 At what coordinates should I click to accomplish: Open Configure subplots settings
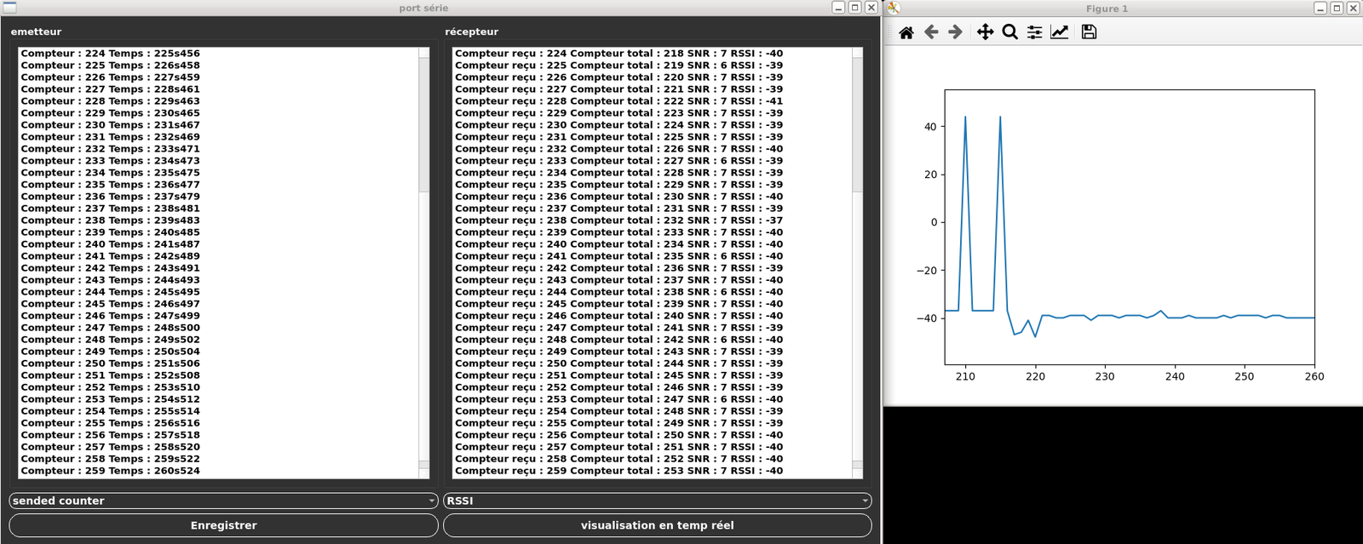click(x=1034, y=32)
